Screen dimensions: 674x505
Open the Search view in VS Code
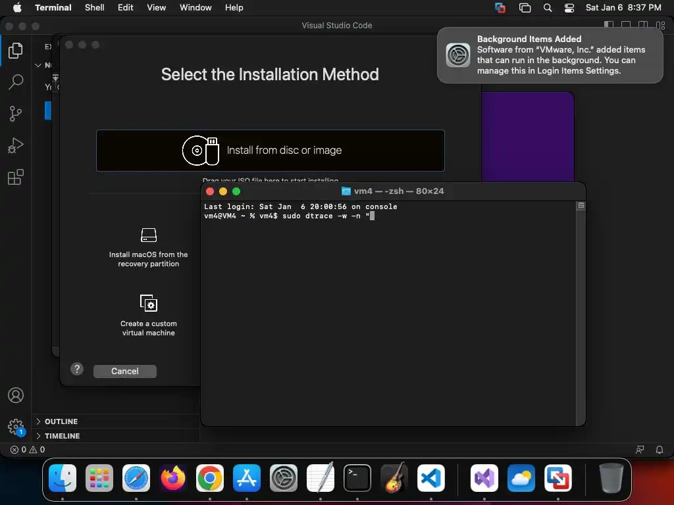pos(16,82)
